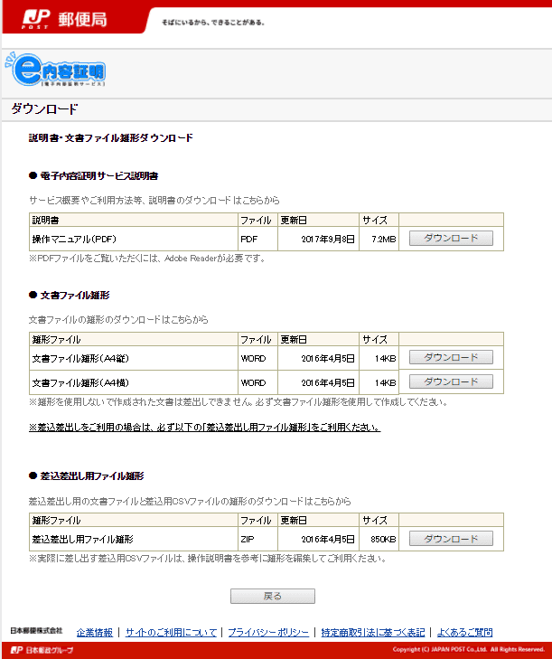Download the 文書ファイル雛形(A4縦) Word template
The image size is (552, 659).
point(451,357)
